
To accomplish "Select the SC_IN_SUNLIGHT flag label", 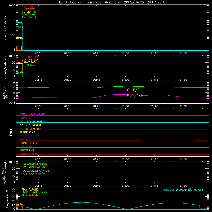I will (30, 125).
